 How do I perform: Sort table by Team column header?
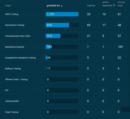tap(8, 6)
